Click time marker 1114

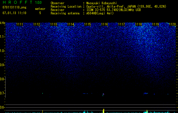(71, 24)
